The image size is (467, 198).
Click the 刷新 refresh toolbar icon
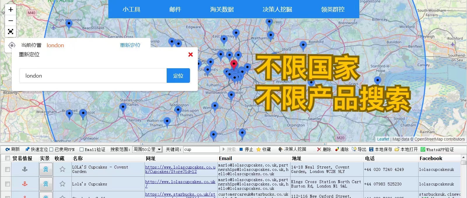[x=8, y=149]
